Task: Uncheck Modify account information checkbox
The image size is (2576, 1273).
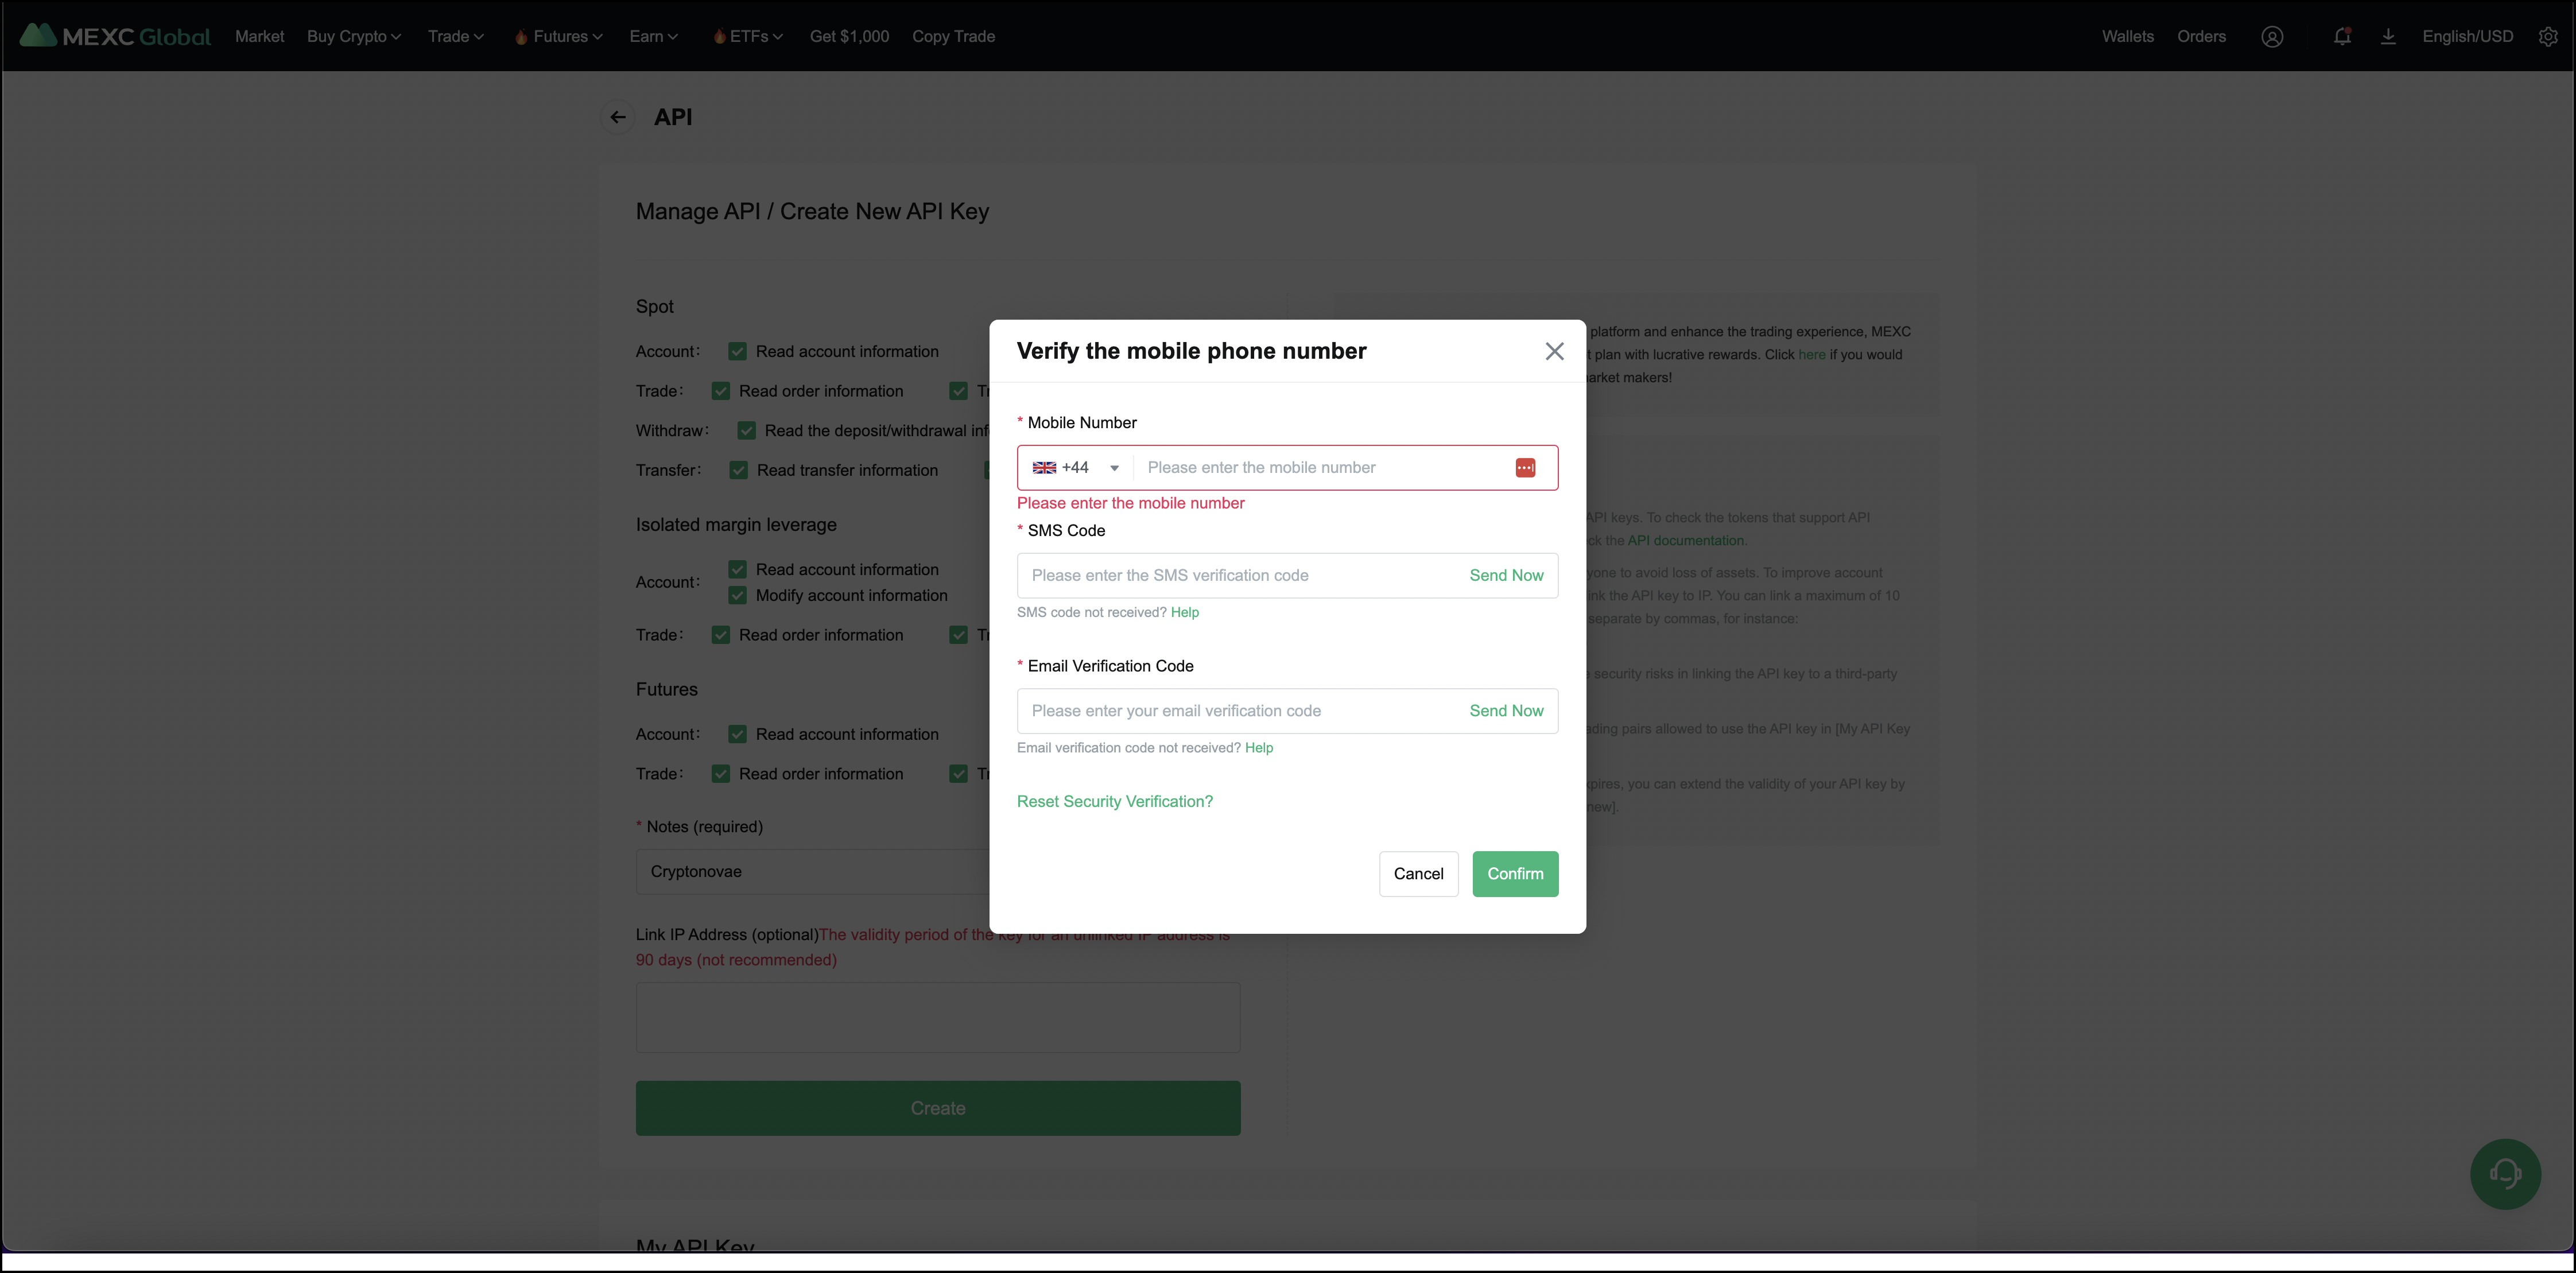Action: click(x=737, y=596)
